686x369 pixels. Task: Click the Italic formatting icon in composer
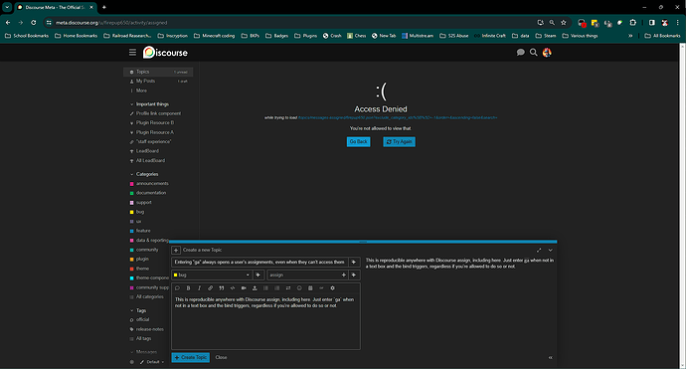[199, 288]
